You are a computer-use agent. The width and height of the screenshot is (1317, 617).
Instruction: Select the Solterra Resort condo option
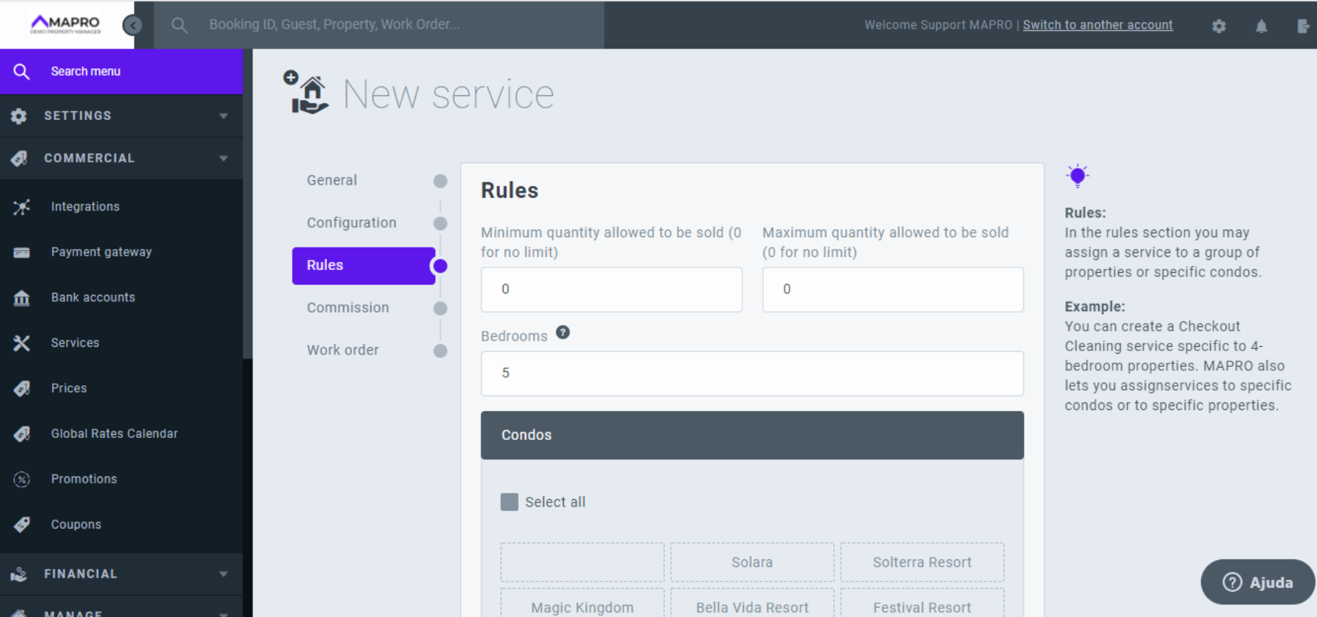(x=921, y=562)
